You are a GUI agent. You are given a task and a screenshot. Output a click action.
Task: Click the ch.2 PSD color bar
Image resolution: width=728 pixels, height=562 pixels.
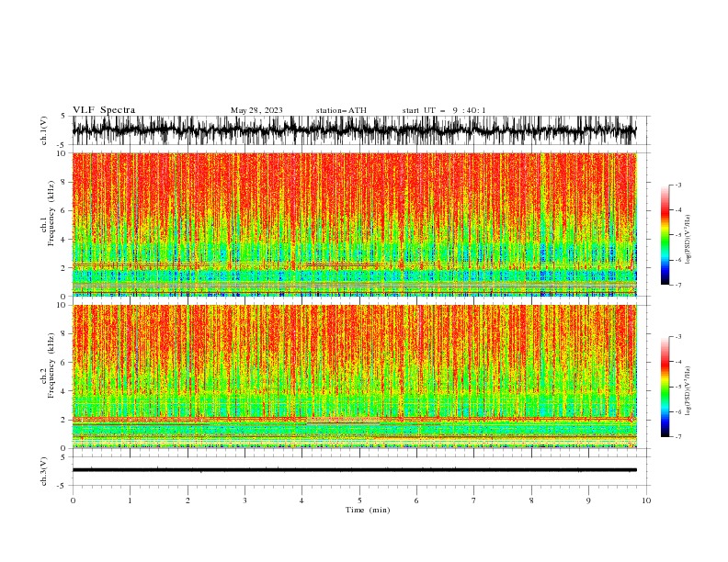point(665,387)
